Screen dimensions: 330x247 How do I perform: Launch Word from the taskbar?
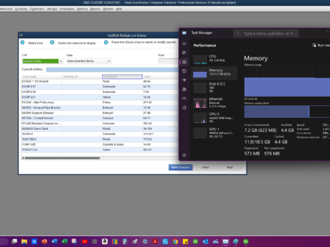coord(54,241)
